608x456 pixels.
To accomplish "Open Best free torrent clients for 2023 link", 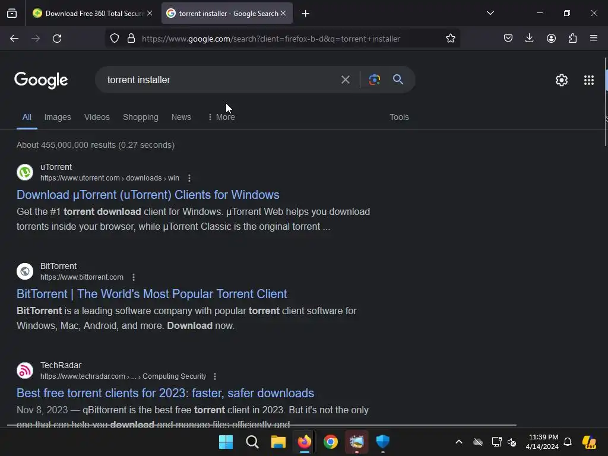I will pos(165,393).
